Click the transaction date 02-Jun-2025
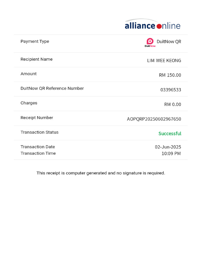207x276 pixels. click(x=168, y=147)
